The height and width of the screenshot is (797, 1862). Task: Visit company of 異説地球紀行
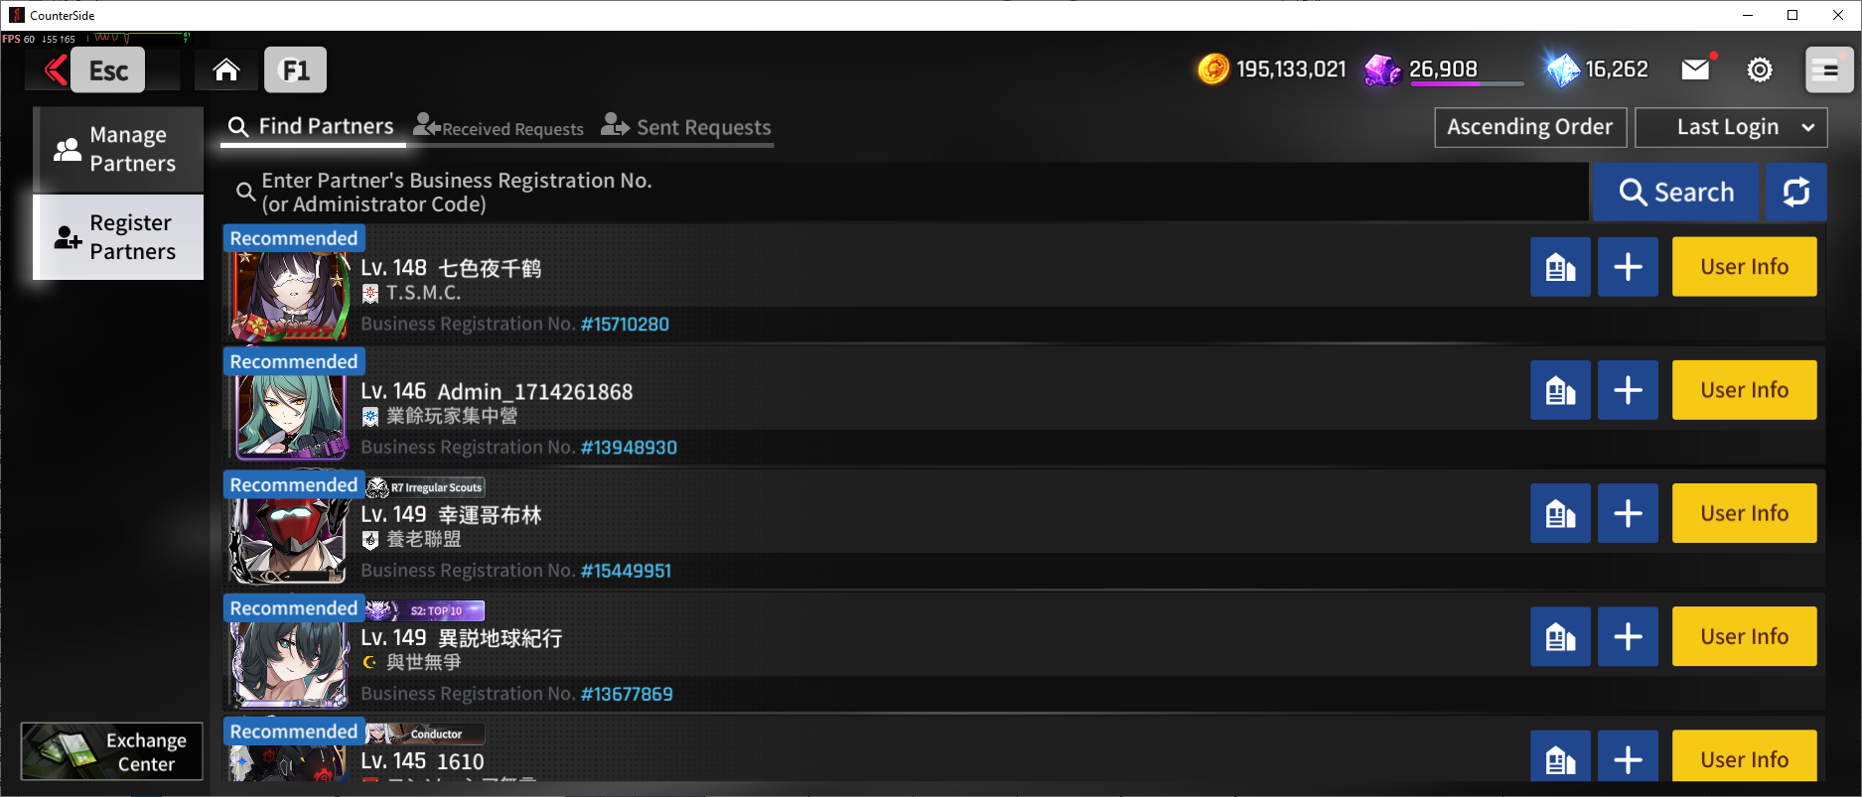pyautogui.click(x=1560, y=636)
